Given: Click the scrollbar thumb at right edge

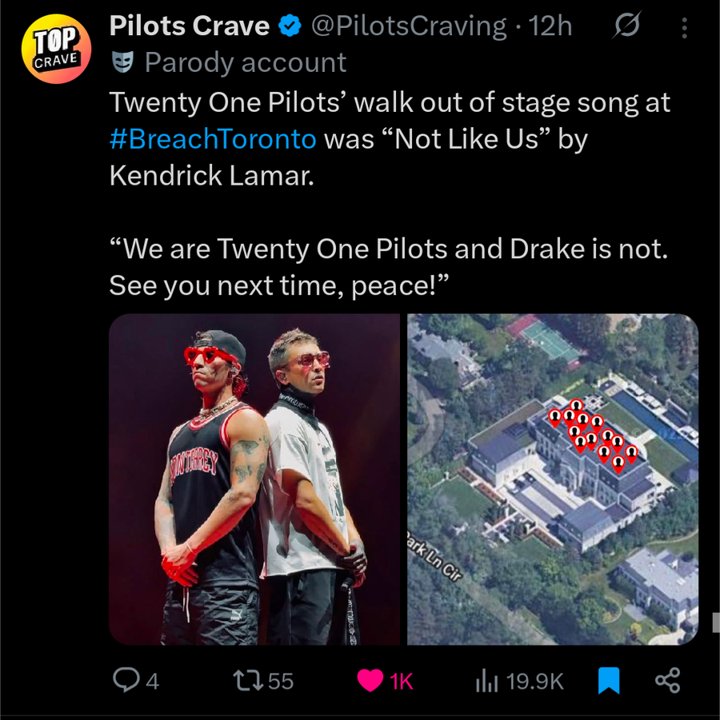Looking at the screenshot, I should pyautogui.click(x=716, y=623).
